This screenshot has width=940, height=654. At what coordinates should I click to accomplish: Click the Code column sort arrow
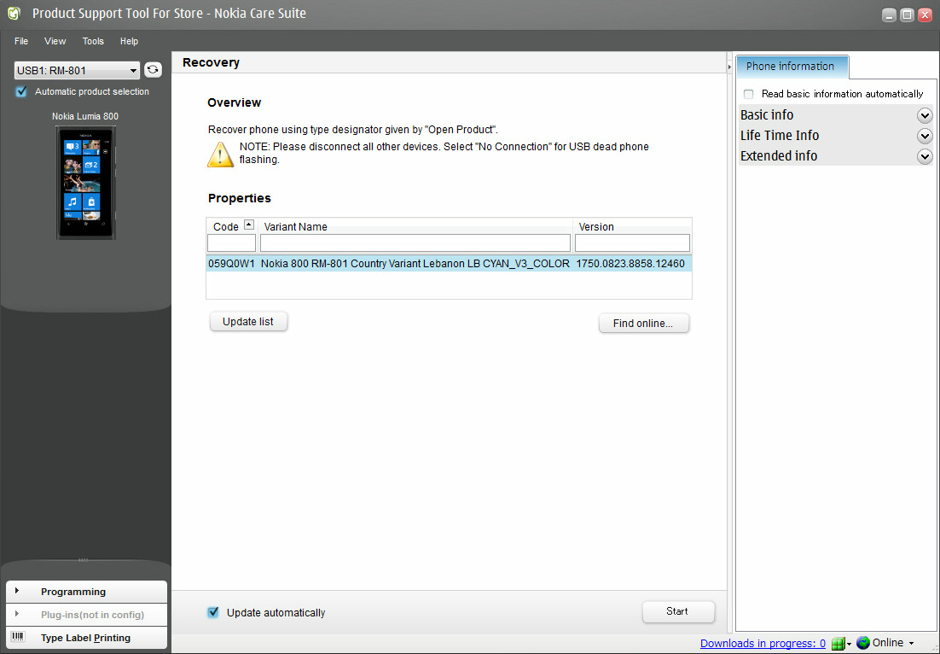[x=248, y=225]
